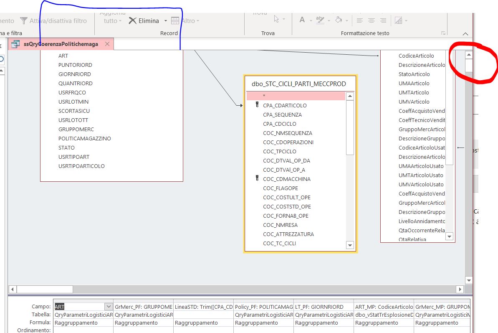This screenshot has width=498, height=333.
Task: Click the dbo_vStatTrEsplosioneD Tabella cell
Action: click(x=384, y=315)
